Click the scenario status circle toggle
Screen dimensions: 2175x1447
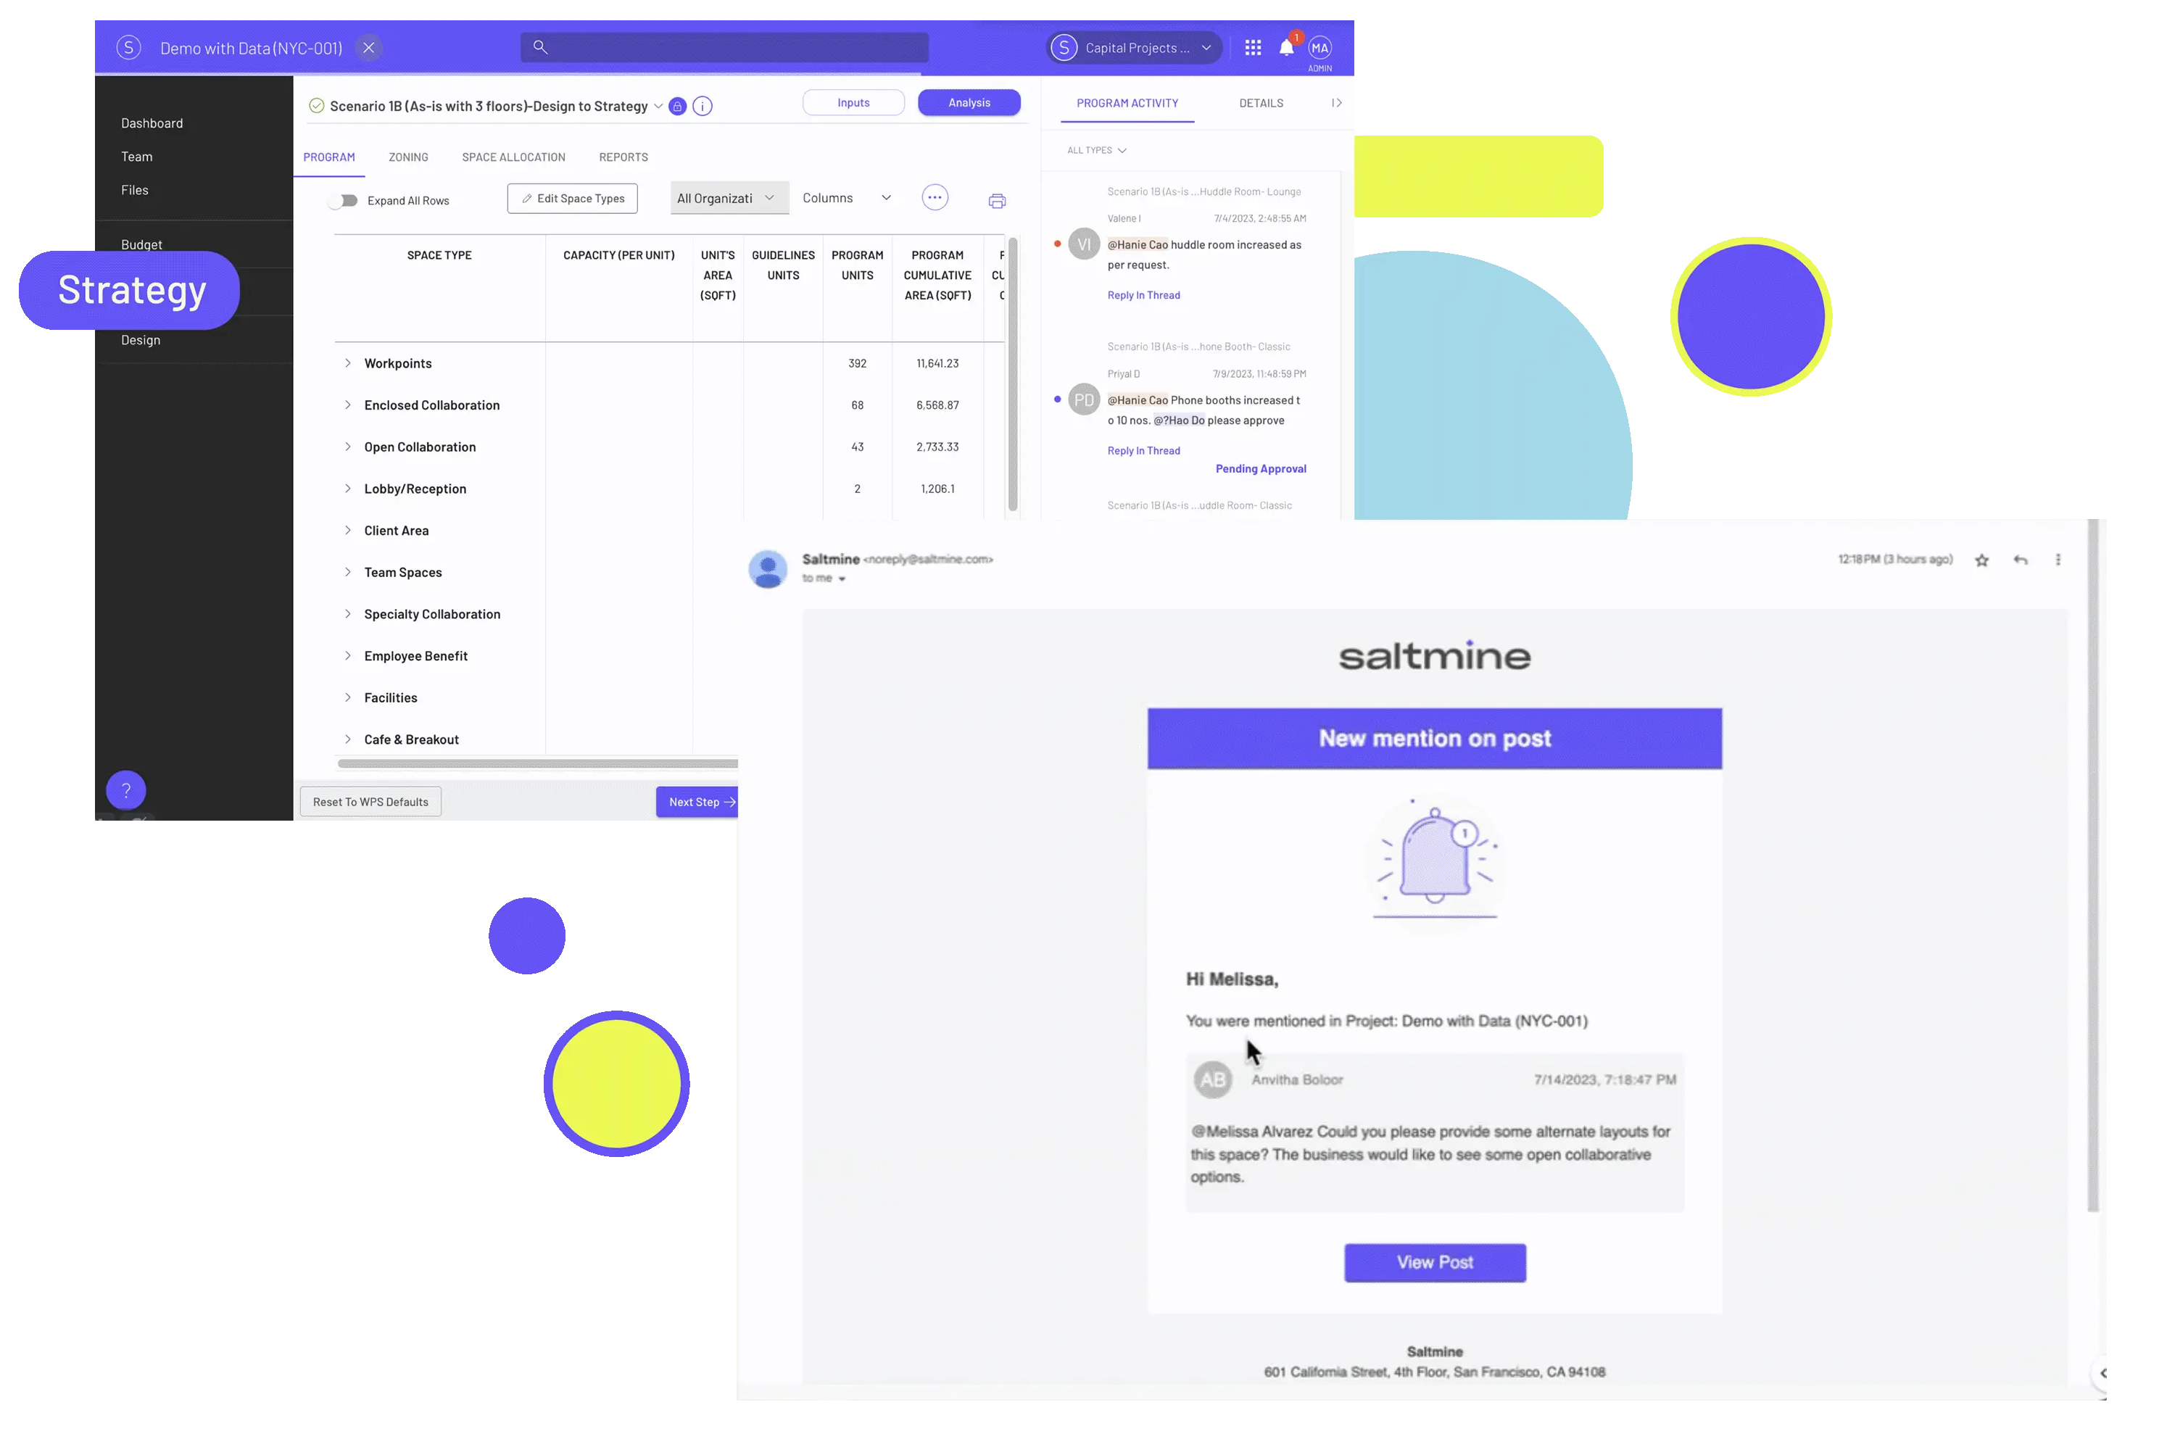click(317, 105)
